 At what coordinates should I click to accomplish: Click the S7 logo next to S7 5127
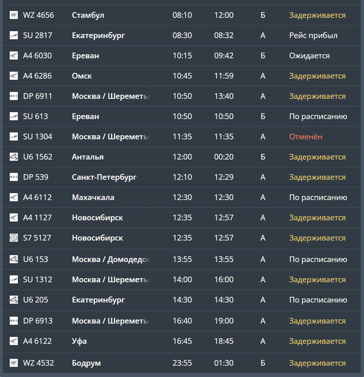click(x=14, y=238)
